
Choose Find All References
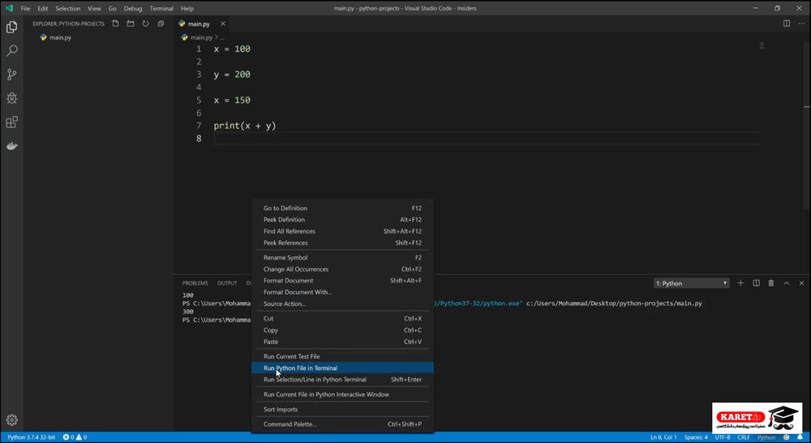coord(342,231)
